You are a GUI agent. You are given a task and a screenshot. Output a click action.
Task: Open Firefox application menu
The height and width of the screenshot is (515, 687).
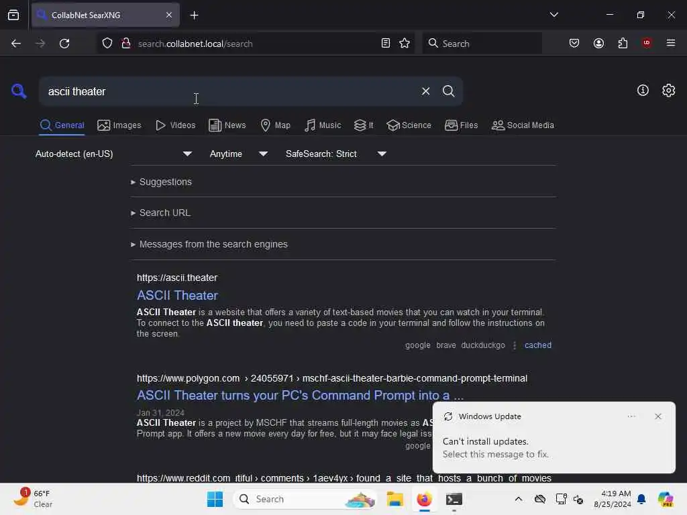click(x=671, y=43)
